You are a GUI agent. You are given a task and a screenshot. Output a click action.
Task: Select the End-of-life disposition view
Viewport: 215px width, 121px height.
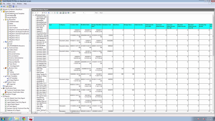coord(12,26)
